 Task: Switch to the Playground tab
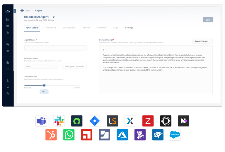[51, 28]
